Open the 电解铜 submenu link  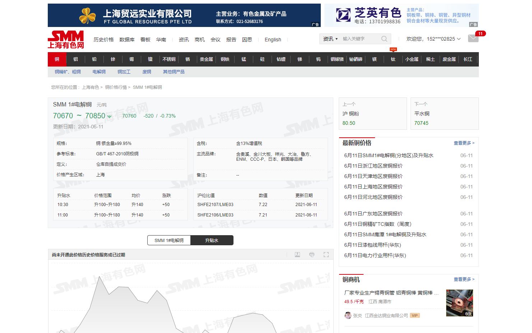click(x=99, y=72)
